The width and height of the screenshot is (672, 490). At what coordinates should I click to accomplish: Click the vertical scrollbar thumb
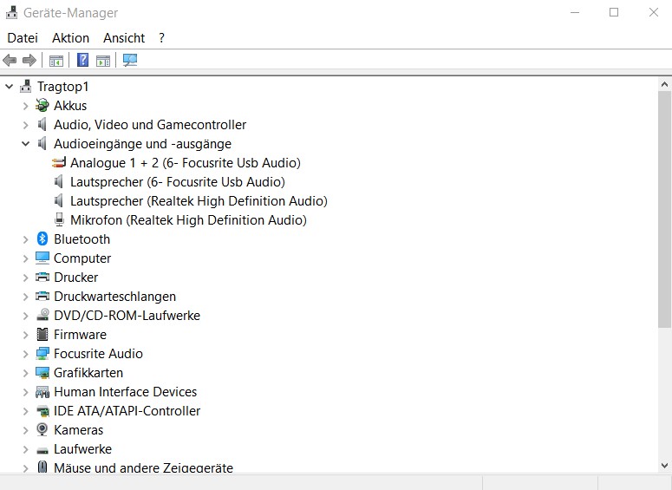pyautogui.click(x=665, y=209)
